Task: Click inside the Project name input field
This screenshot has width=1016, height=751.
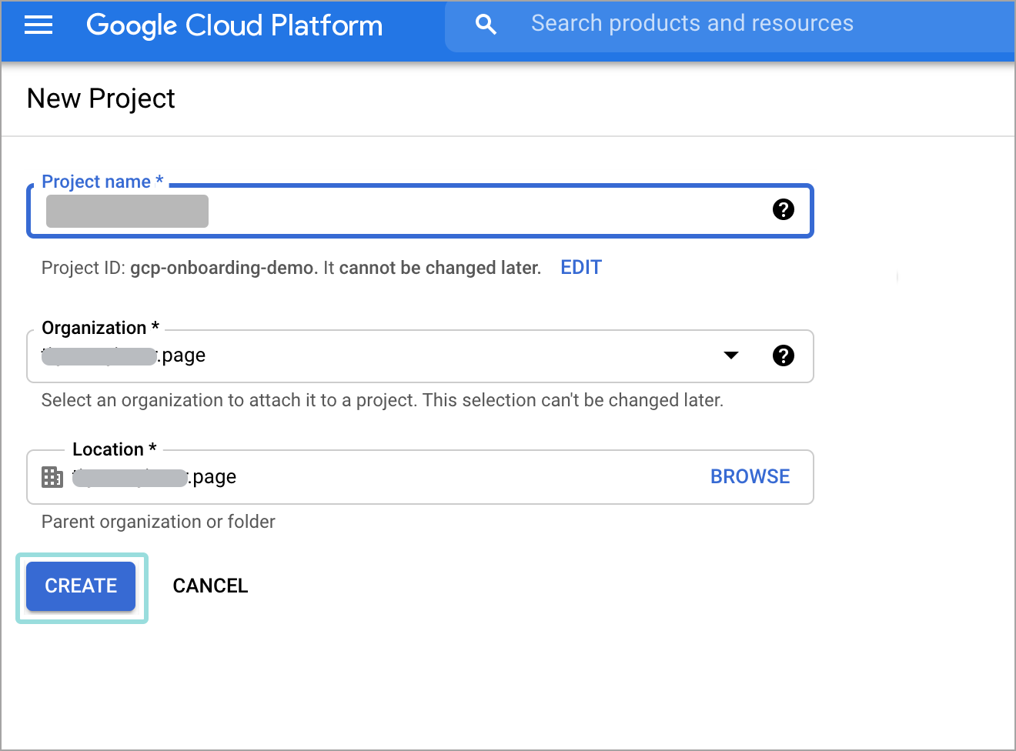Action: tap(385, 211)
